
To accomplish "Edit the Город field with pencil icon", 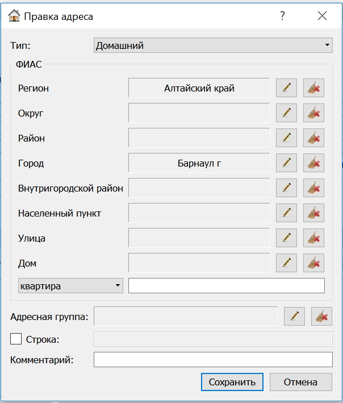I will click(x=286, y=163).
